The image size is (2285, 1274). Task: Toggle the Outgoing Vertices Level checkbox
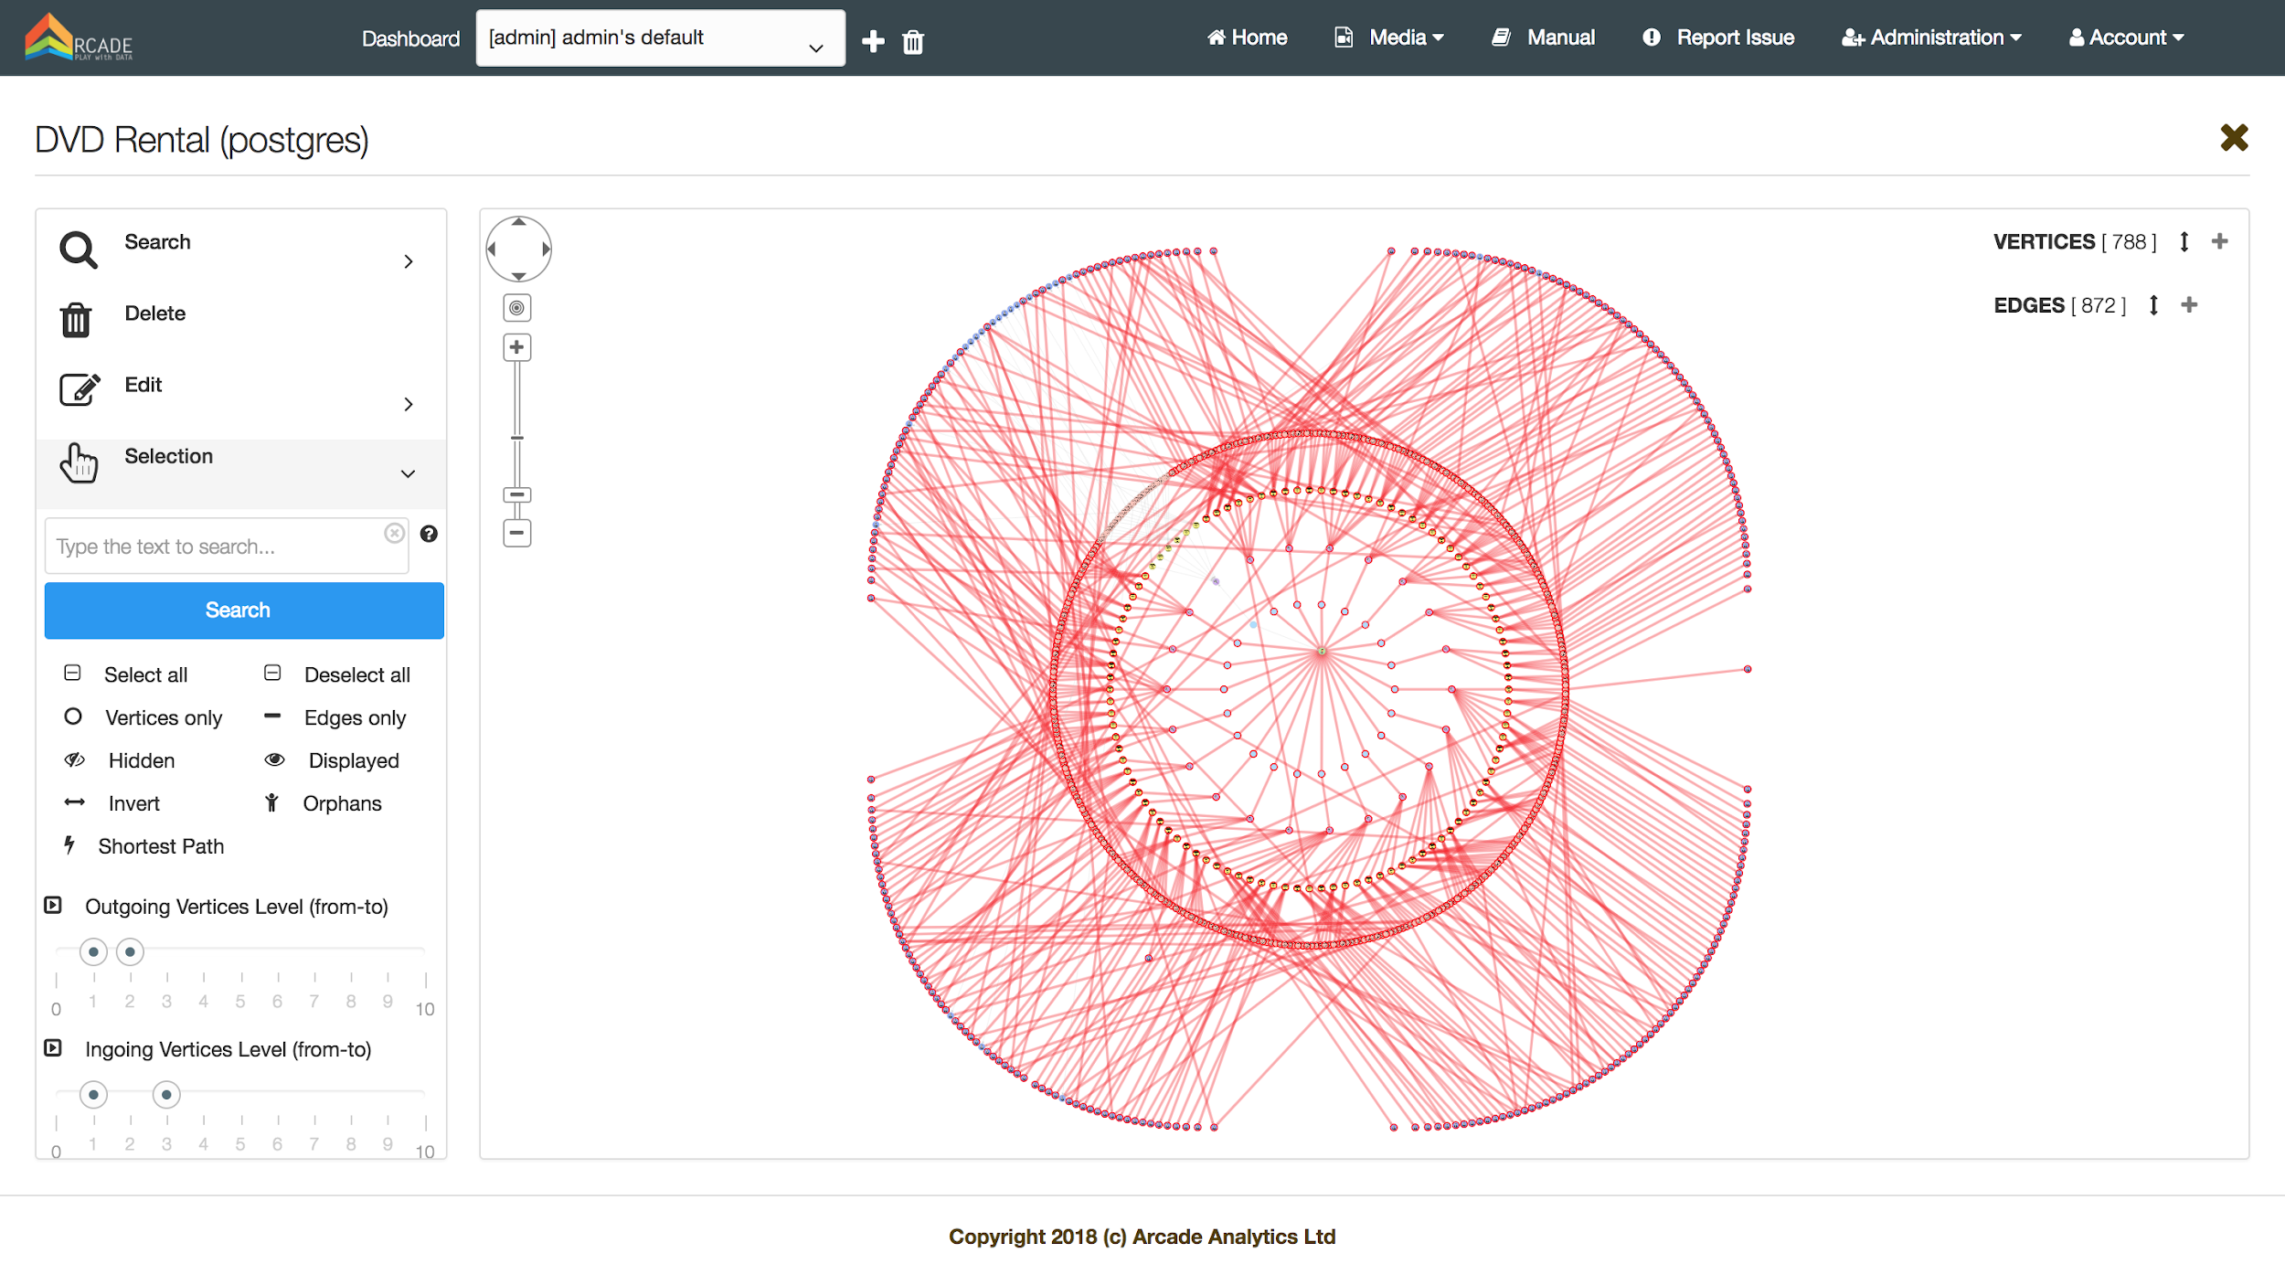(x=53, y=905)
